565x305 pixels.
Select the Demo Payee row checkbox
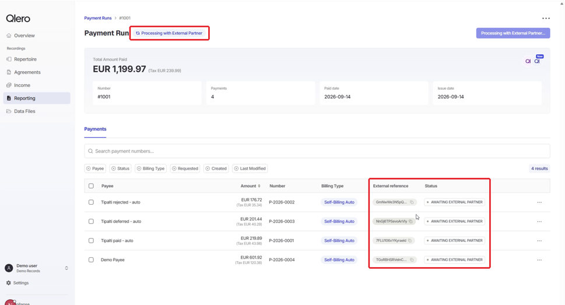(91, 260)
